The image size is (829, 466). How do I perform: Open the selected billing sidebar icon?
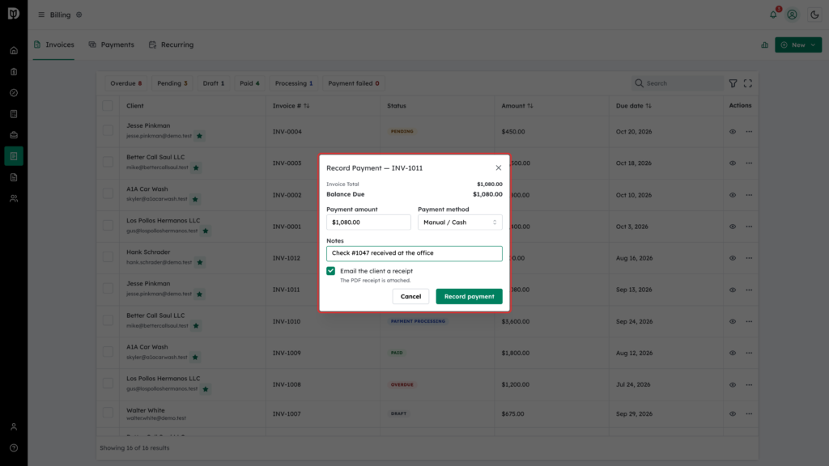pyautogui.click(x=14, y=156)
